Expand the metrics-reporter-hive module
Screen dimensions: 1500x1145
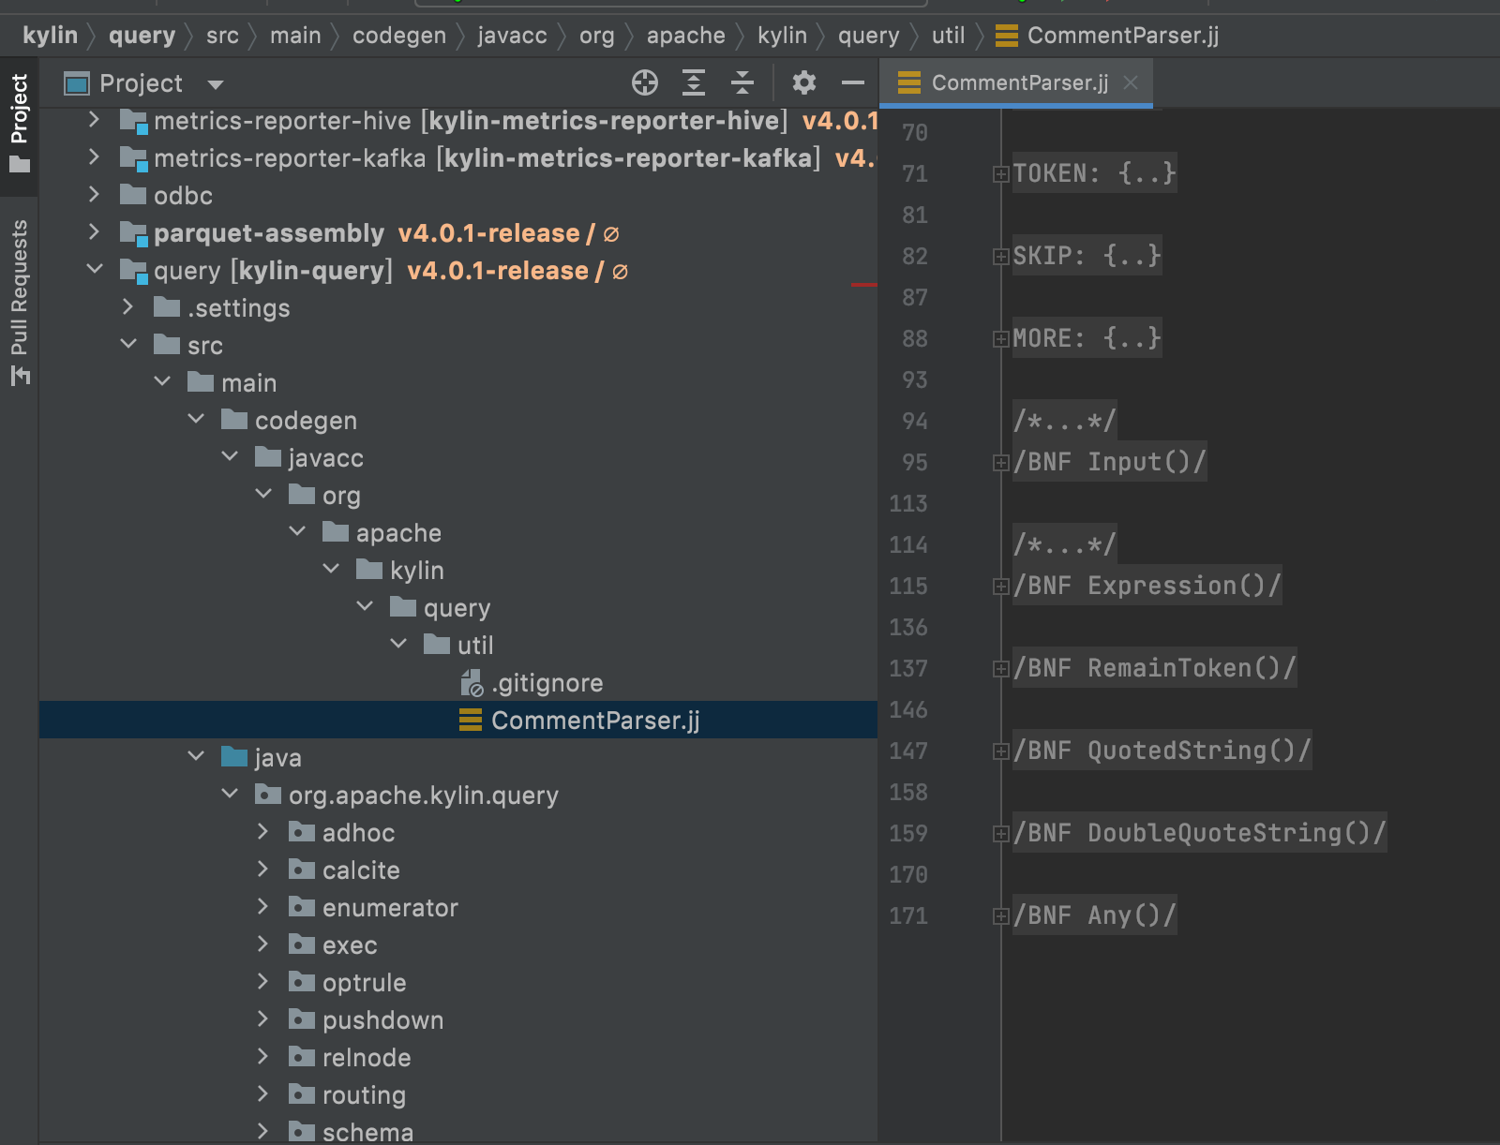94,120
